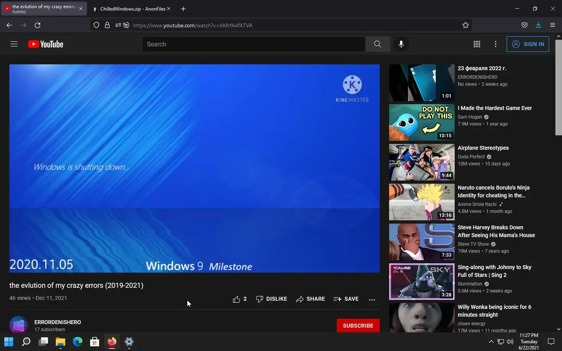Open the ERRORDENISHERO channel name link
Viewport: 562px width, 351px height.
pos(58,322)
